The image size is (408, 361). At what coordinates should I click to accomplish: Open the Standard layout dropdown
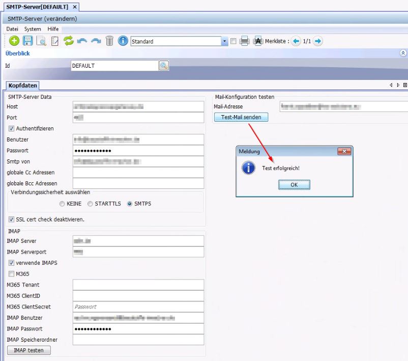click(x=224, y=42)
